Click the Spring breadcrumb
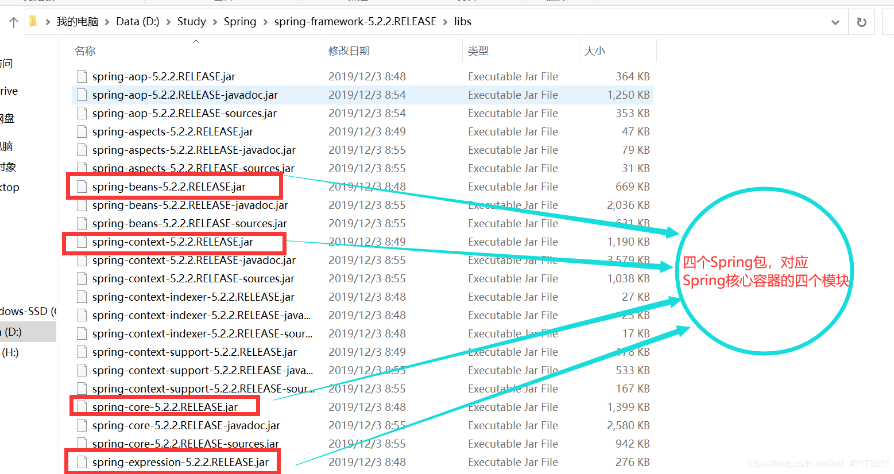The height and width of the screenshot is (474, 894). (x=240, y=22)
